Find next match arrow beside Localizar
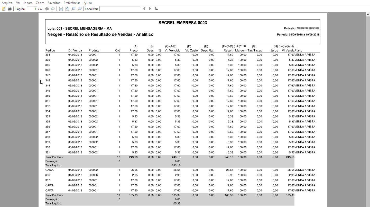 click(150, 9)
